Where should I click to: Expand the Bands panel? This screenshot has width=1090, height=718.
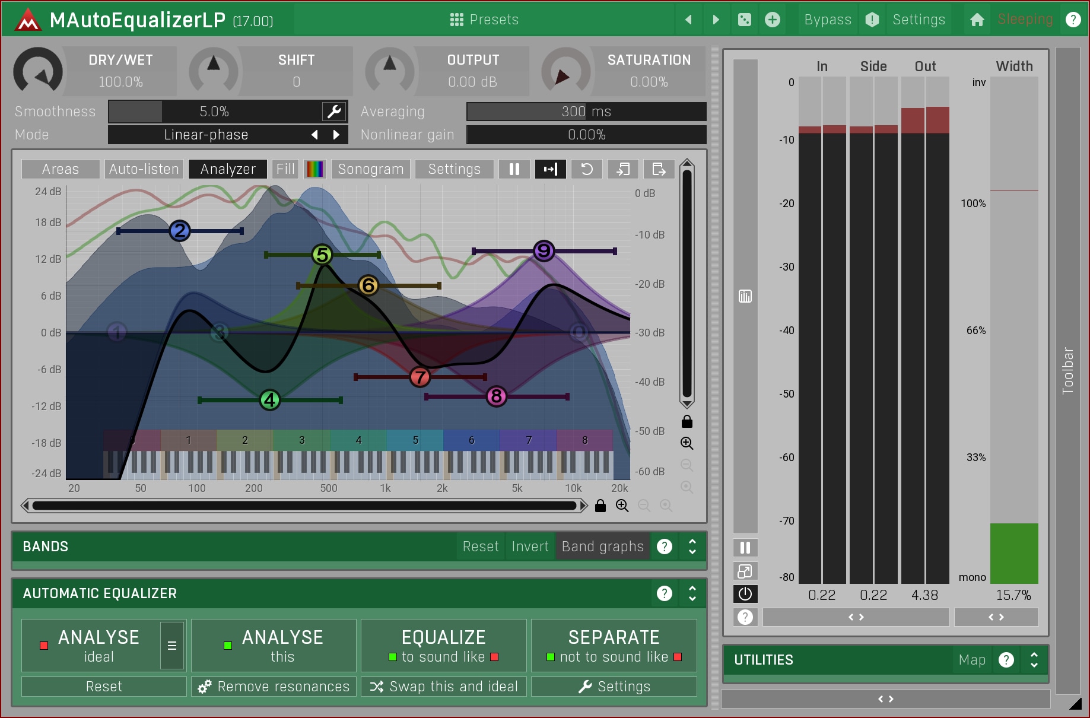692,547
